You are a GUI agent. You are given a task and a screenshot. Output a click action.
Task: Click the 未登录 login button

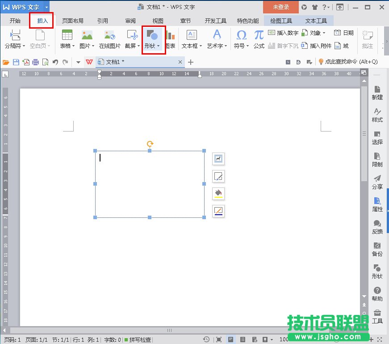click(281, 7)
